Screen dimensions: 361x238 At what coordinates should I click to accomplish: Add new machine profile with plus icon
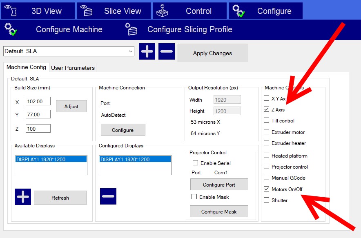pyautogui.click(x=147, y=52)
